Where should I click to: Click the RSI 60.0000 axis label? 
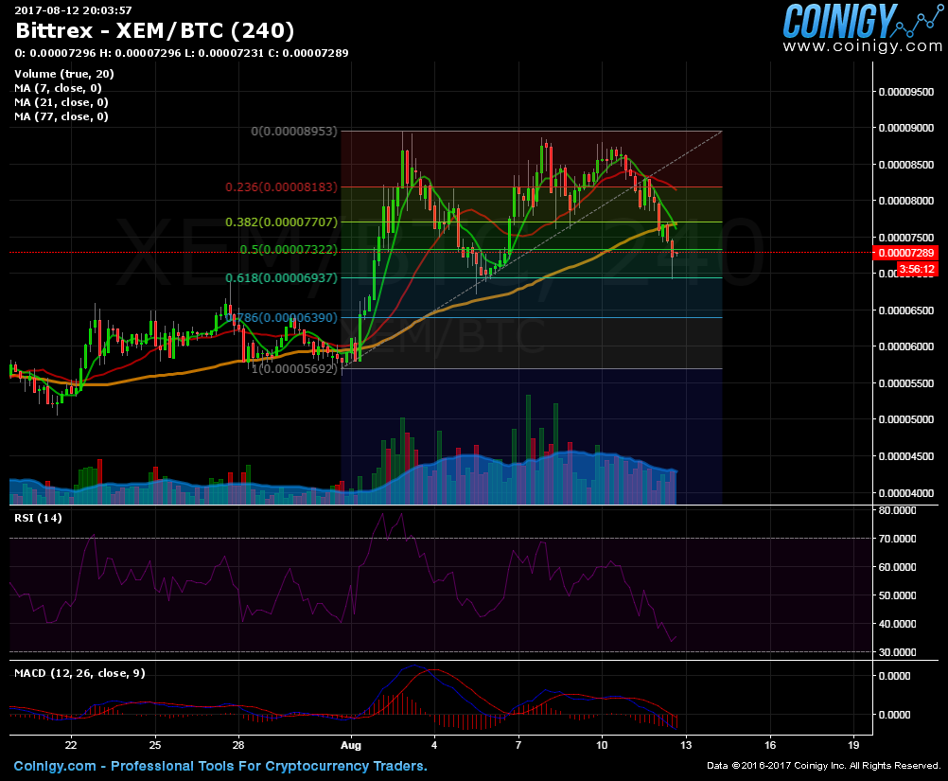tap(897, 567)
